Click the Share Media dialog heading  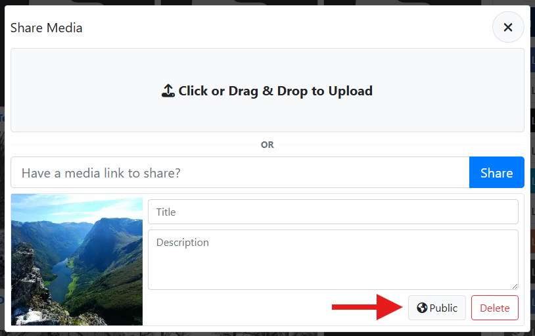tap(46, 28)
